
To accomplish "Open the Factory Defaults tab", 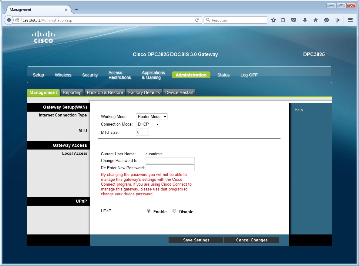I will [x=144, y=93].
